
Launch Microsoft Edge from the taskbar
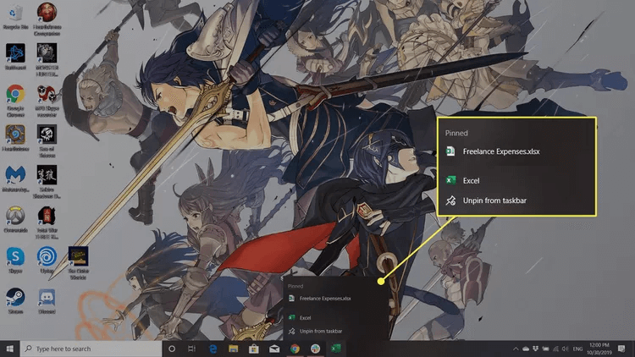pos(213,349)
